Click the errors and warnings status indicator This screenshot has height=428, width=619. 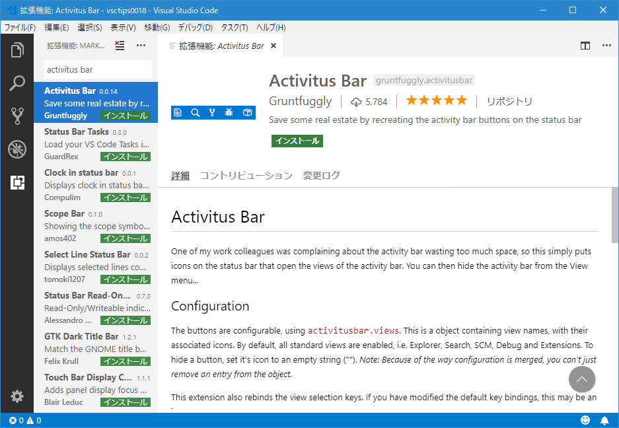tap(25, 421)
